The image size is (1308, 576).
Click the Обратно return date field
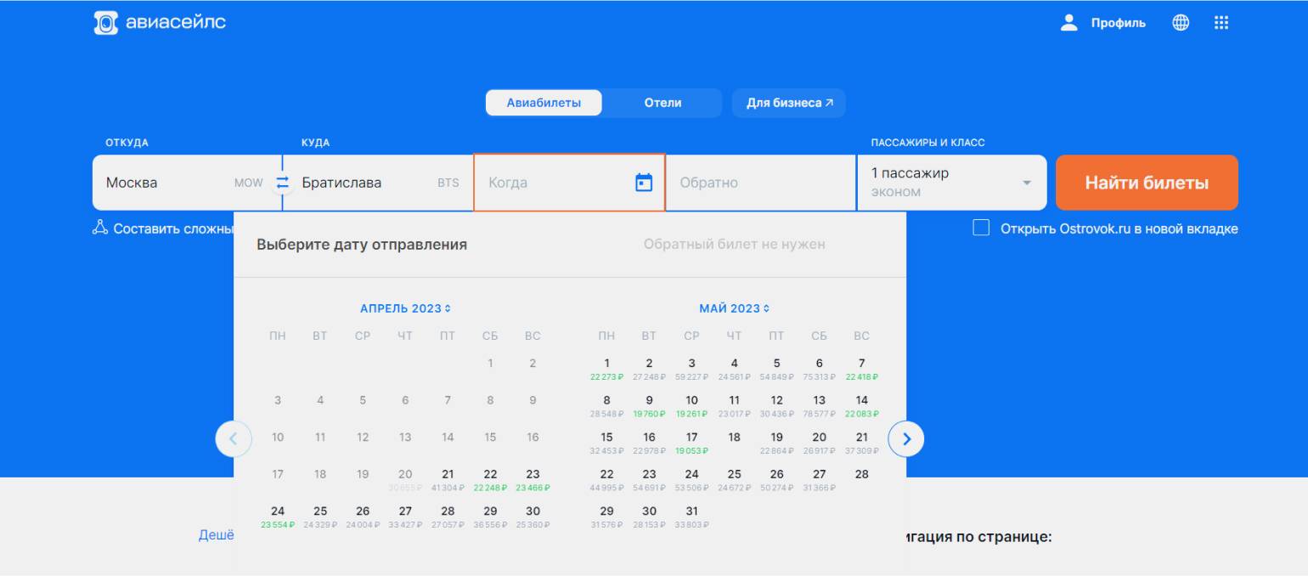[760, 183]
